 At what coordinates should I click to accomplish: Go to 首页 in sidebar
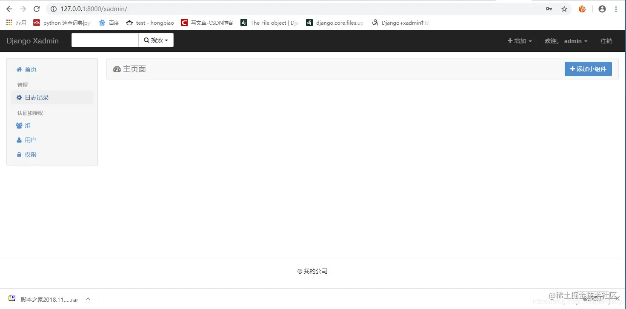52,69
